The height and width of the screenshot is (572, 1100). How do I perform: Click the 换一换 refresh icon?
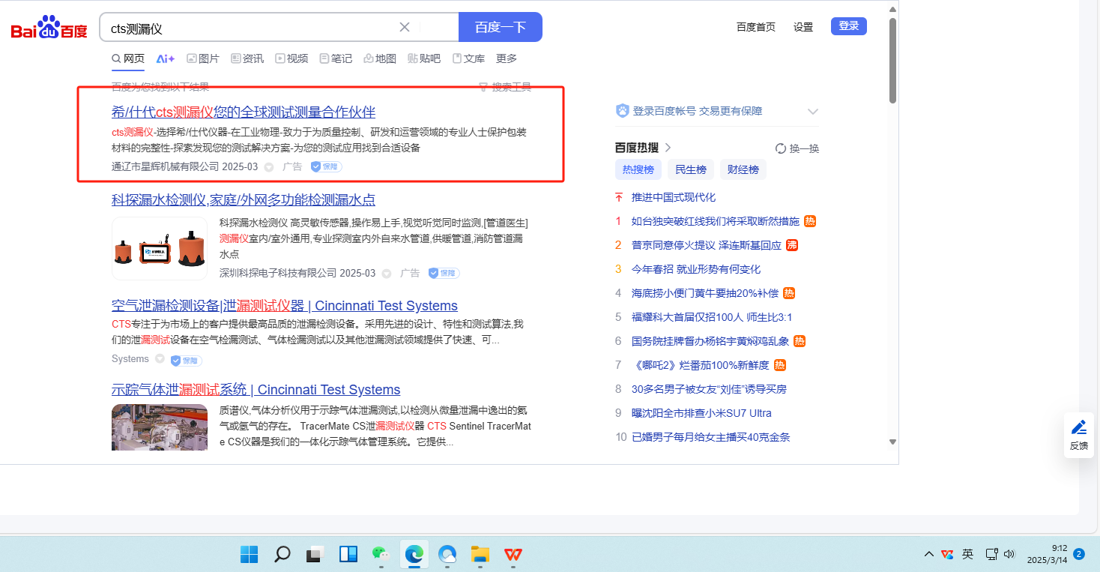coord(780,148)
